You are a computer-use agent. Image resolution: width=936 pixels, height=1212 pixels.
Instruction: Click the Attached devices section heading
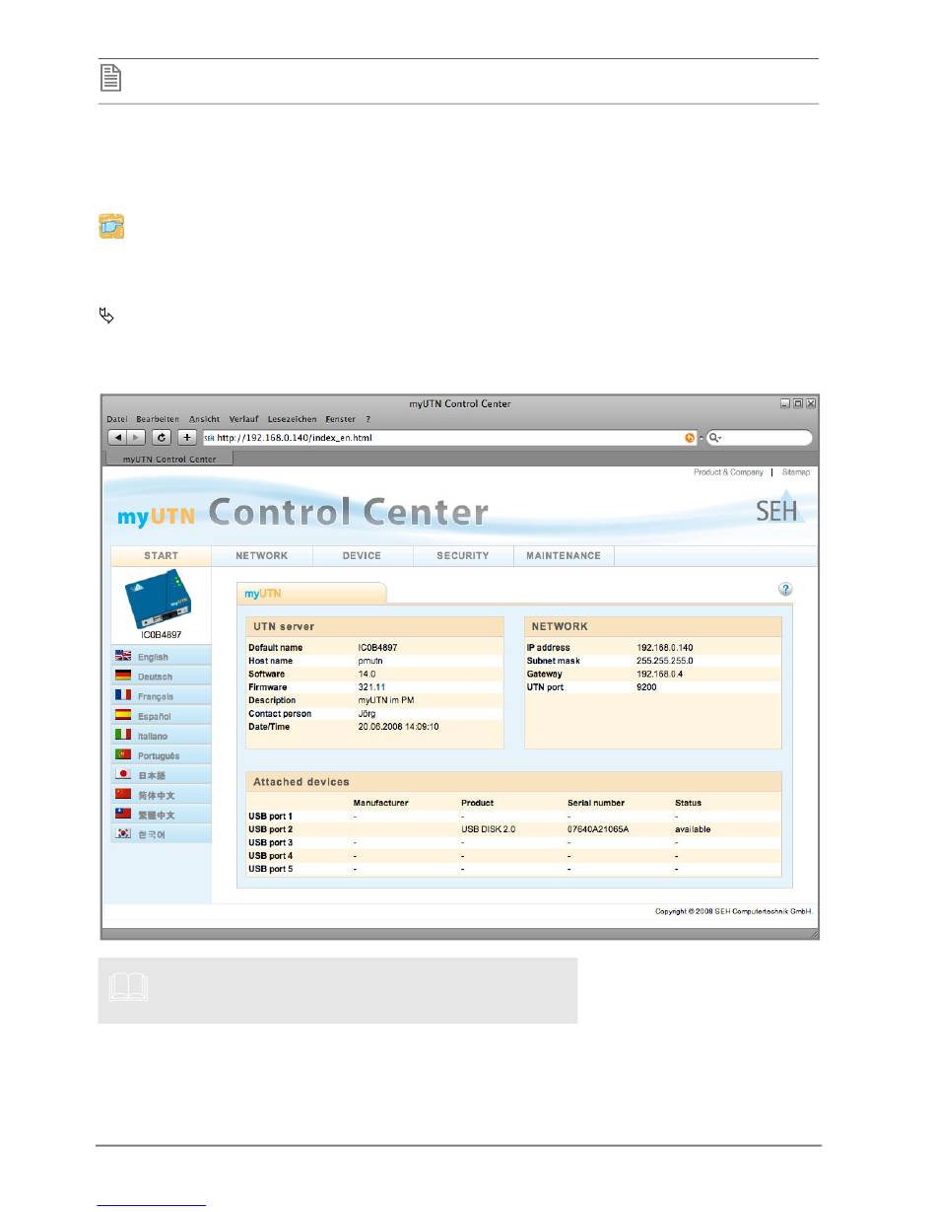pos(301,782)
